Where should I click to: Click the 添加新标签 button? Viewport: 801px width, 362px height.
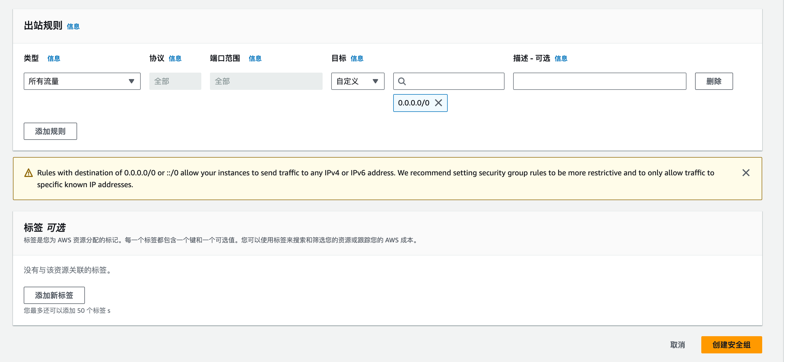tap(54, 295)
